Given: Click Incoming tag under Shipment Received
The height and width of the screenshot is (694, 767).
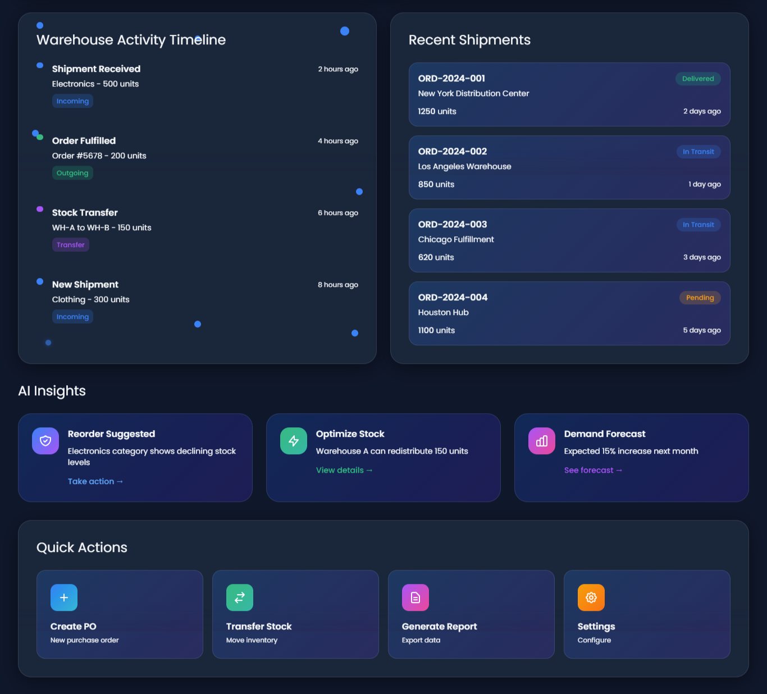Looking at the screenshot, I should tap(72, 101).
